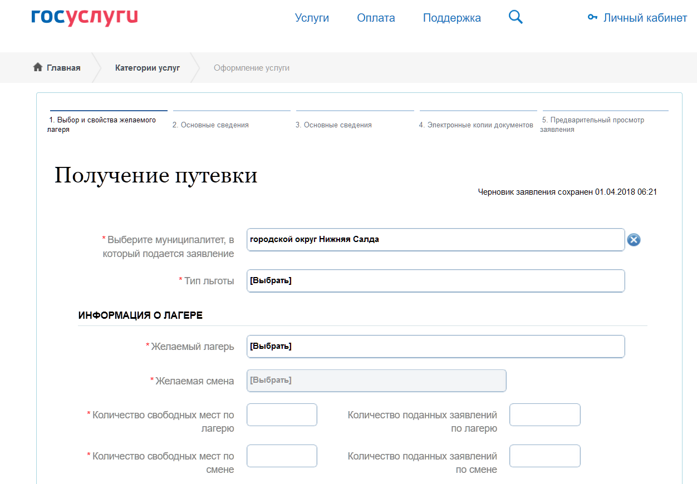
Task: Click the home icon in breadcrumbs
Action: tap(38, 67)
